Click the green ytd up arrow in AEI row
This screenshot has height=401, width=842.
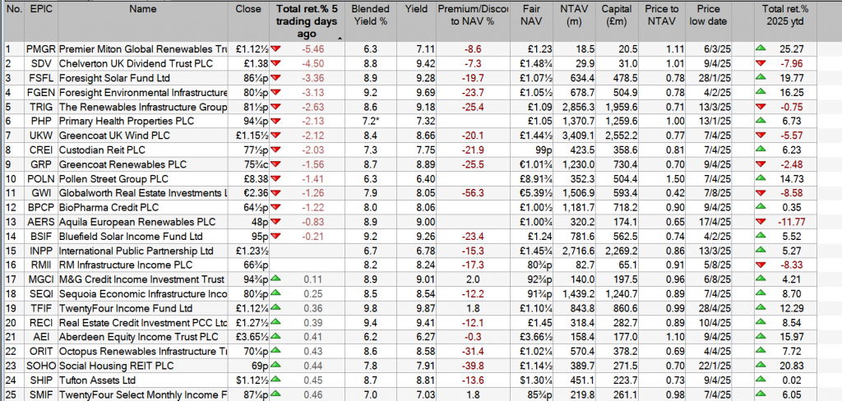[760, 337]
